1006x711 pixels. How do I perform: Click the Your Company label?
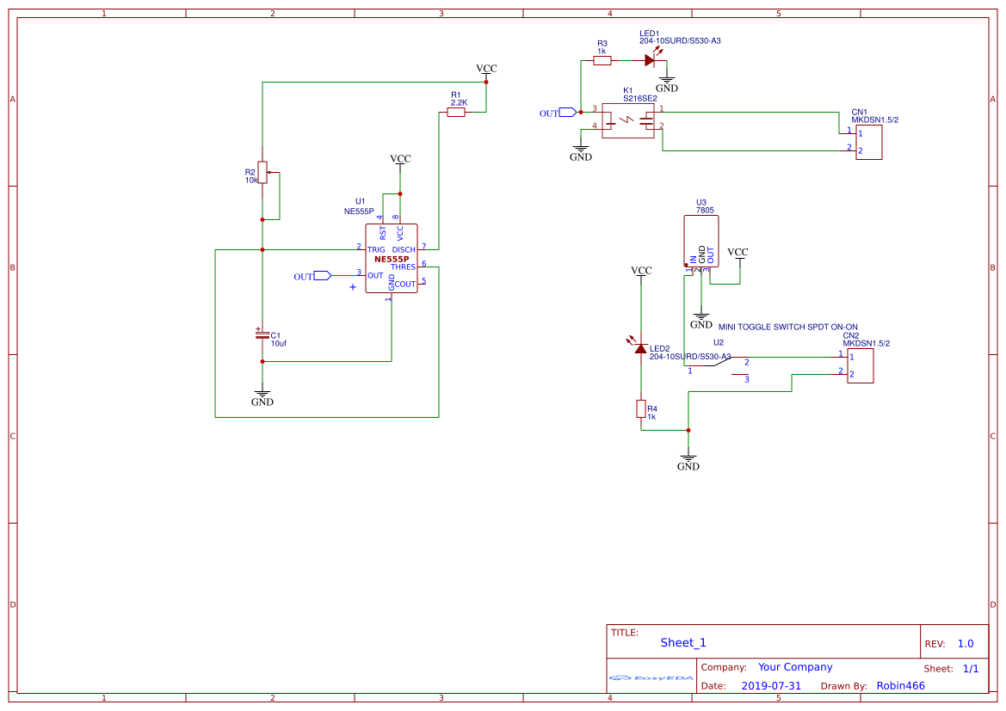click(793, 666)
